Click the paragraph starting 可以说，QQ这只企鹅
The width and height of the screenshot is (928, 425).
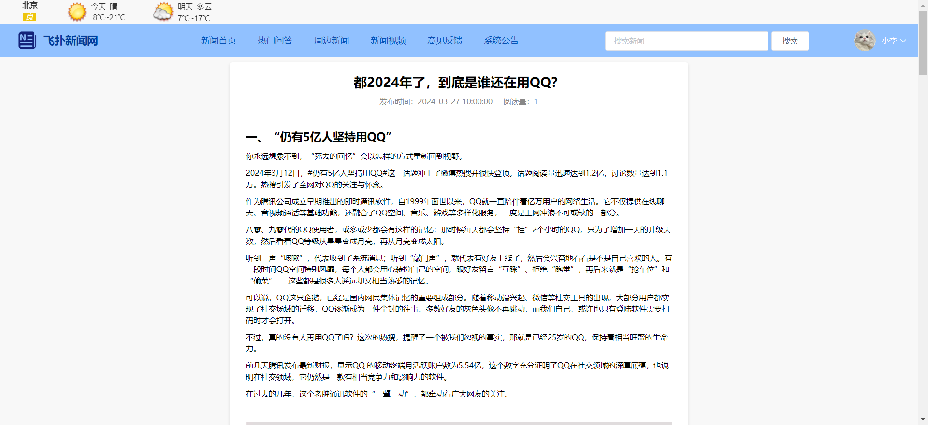(x=458, y=309)
